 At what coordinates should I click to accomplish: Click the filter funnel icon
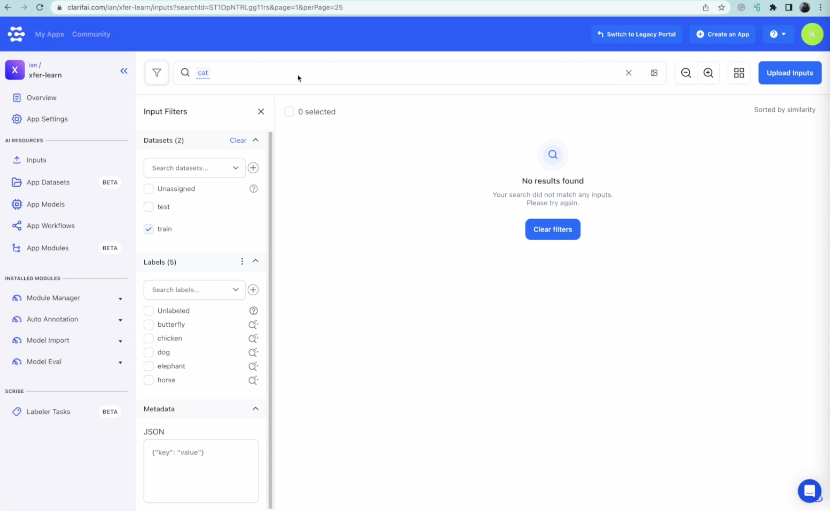click(156, 73)
